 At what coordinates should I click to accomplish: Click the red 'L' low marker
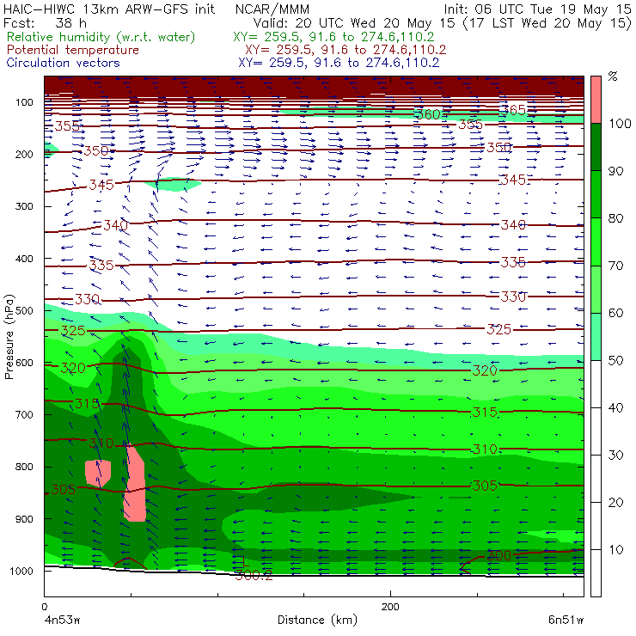[244, 561]
